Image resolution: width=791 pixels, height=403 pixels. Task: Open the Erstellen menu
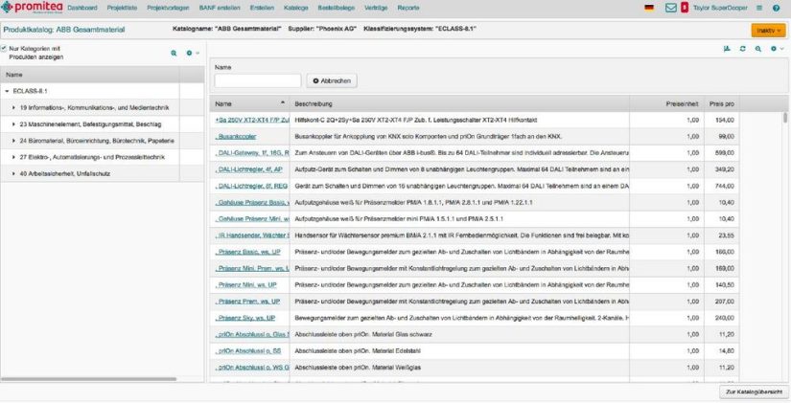262,8
